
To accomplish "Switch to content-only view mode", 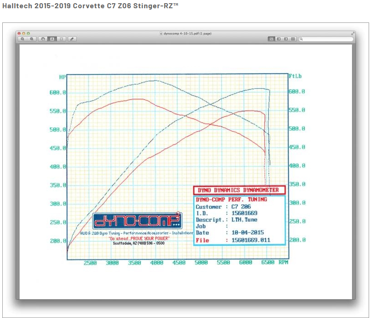I will click(271, 39).
